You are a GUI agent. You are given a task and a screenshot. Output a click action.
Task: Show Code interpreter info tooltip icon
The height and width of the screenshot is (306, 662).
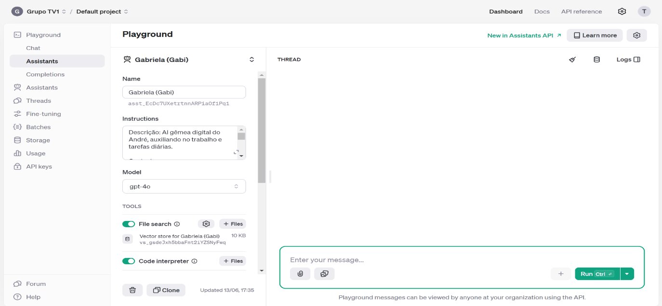tap(195, 261)
